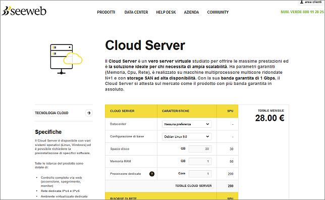The width and height of the screenshot is (325, 200).
Task: Click the Cloud Server table header
Action: [122, 111]
